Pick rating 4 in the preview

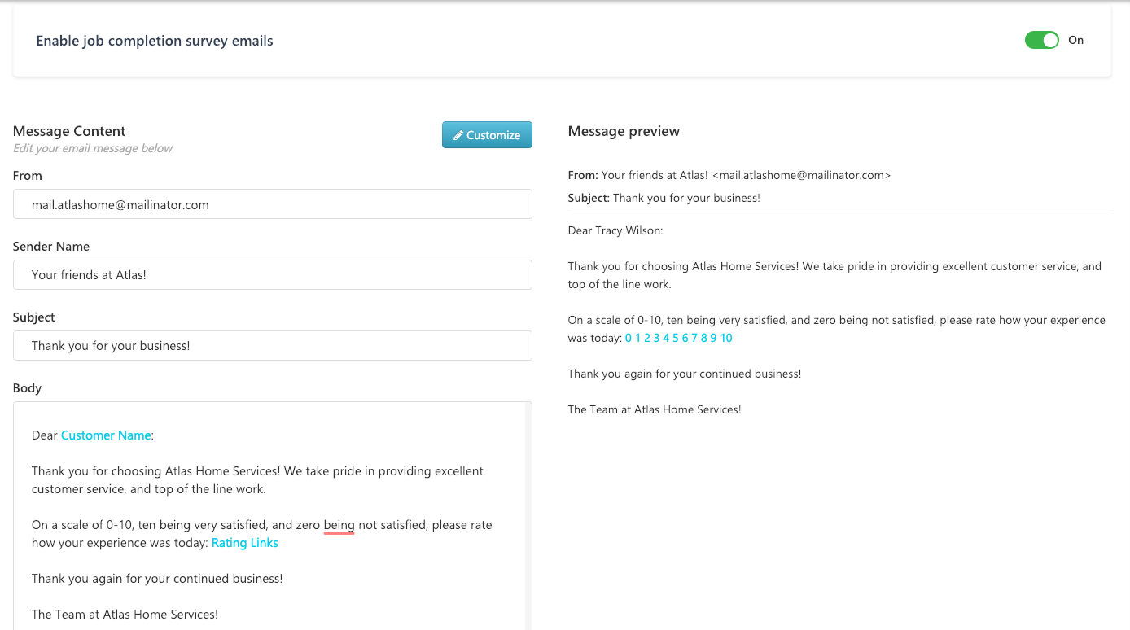tap(666, 338)
